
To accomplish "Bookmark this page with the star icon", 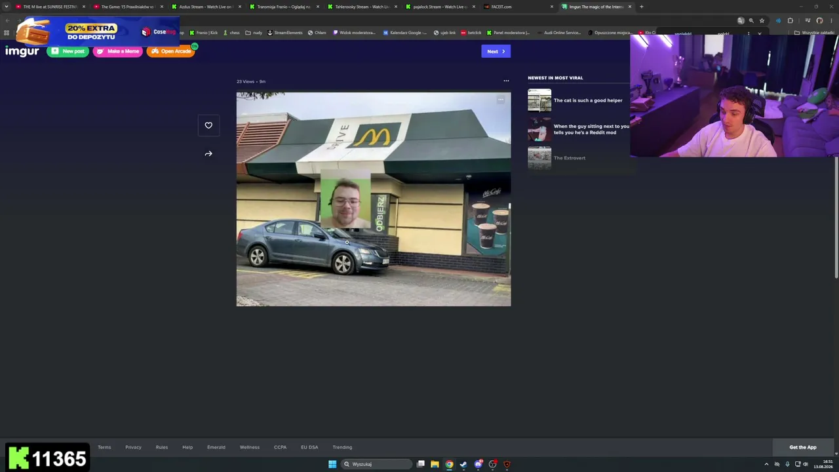I will coord(762,20).
